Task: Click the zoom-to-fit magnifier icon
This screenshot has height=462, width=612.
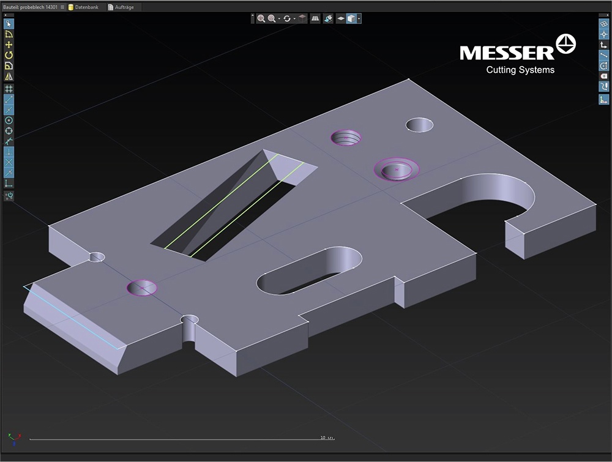Action: [261, 19]
